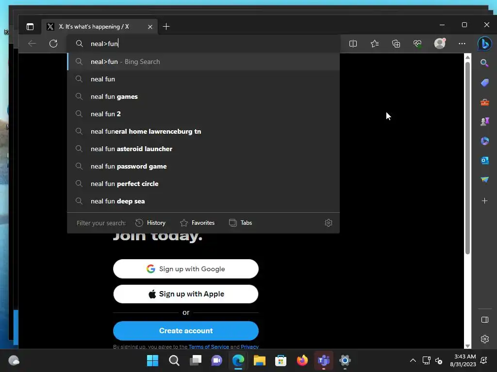Close the X tab

point(150,27)
